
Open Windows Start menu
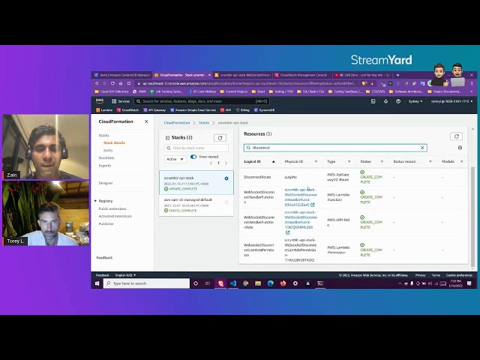pyautogui.click(x=97, y=283)
